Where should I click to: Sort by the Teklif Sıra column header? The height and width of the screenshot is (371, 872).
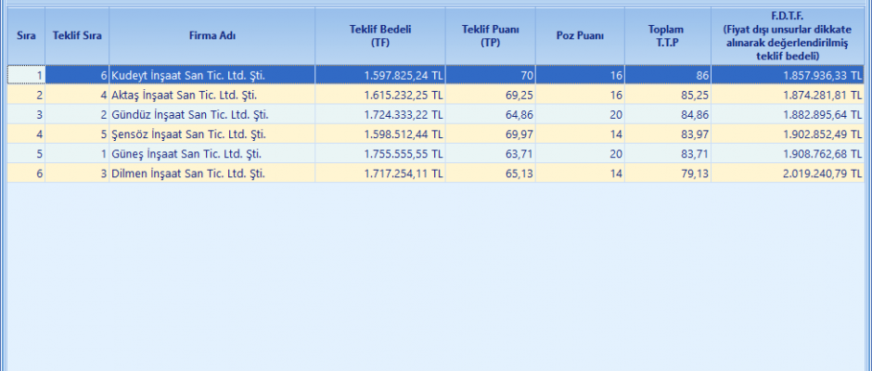77,36
